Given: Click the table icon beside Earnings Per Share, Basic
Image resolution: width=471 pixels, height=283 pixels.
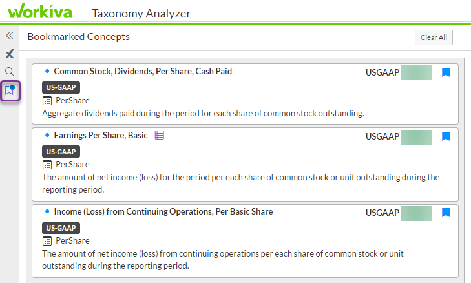Looking at the screenshot, I should [x=159, y=135].
